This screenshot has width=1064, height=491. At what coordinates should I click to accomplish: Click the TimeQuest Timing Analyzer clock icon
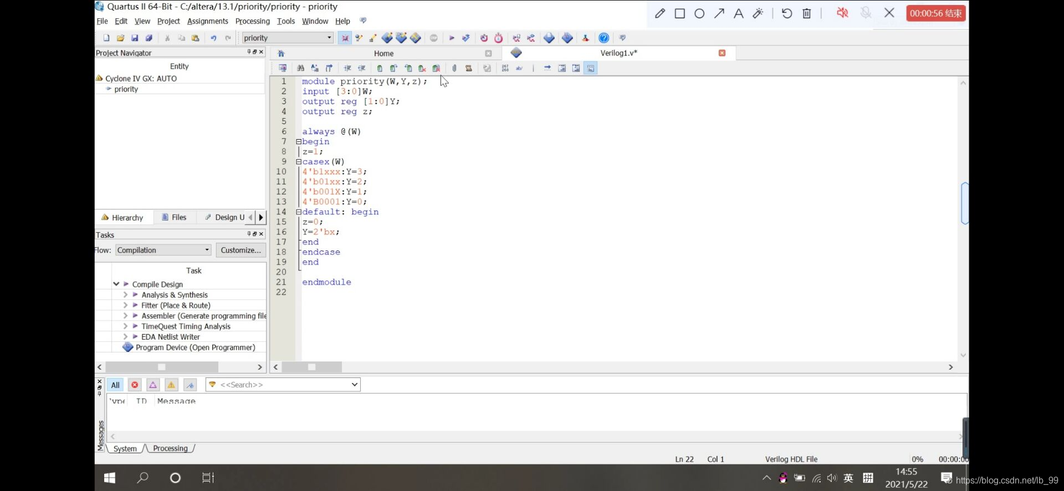tap(498, 38)
